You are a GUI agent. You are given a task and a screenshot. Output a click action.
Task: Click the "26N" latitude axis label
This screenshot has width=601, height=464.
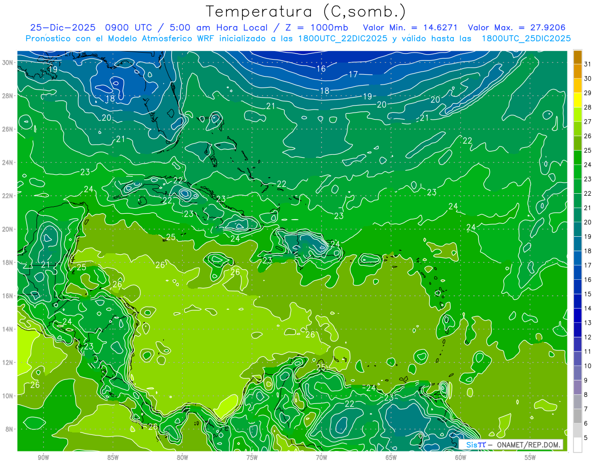point(8,129)
